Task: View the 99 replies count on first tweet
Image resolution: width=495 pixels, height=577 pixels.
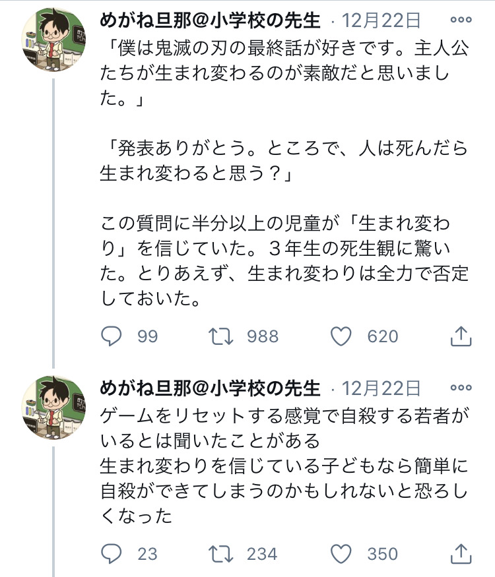Action: pos(148,336)
